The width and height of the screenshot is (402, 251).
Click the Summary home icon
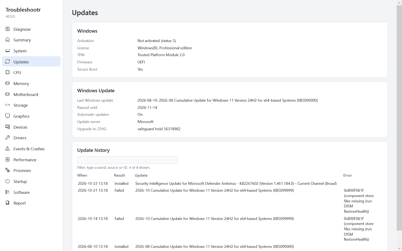click(x=8, y=40)
